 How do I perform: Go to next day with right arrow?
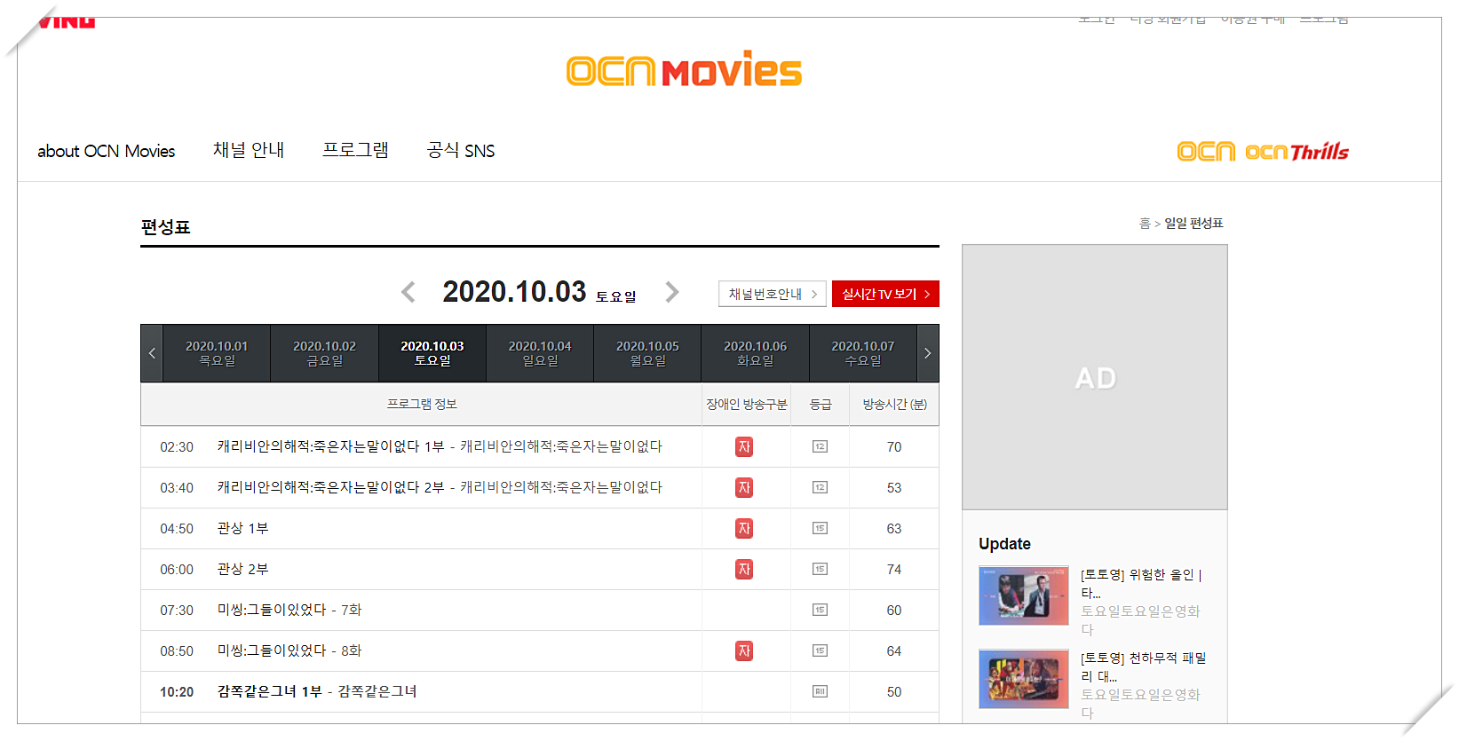click(672, 292)
